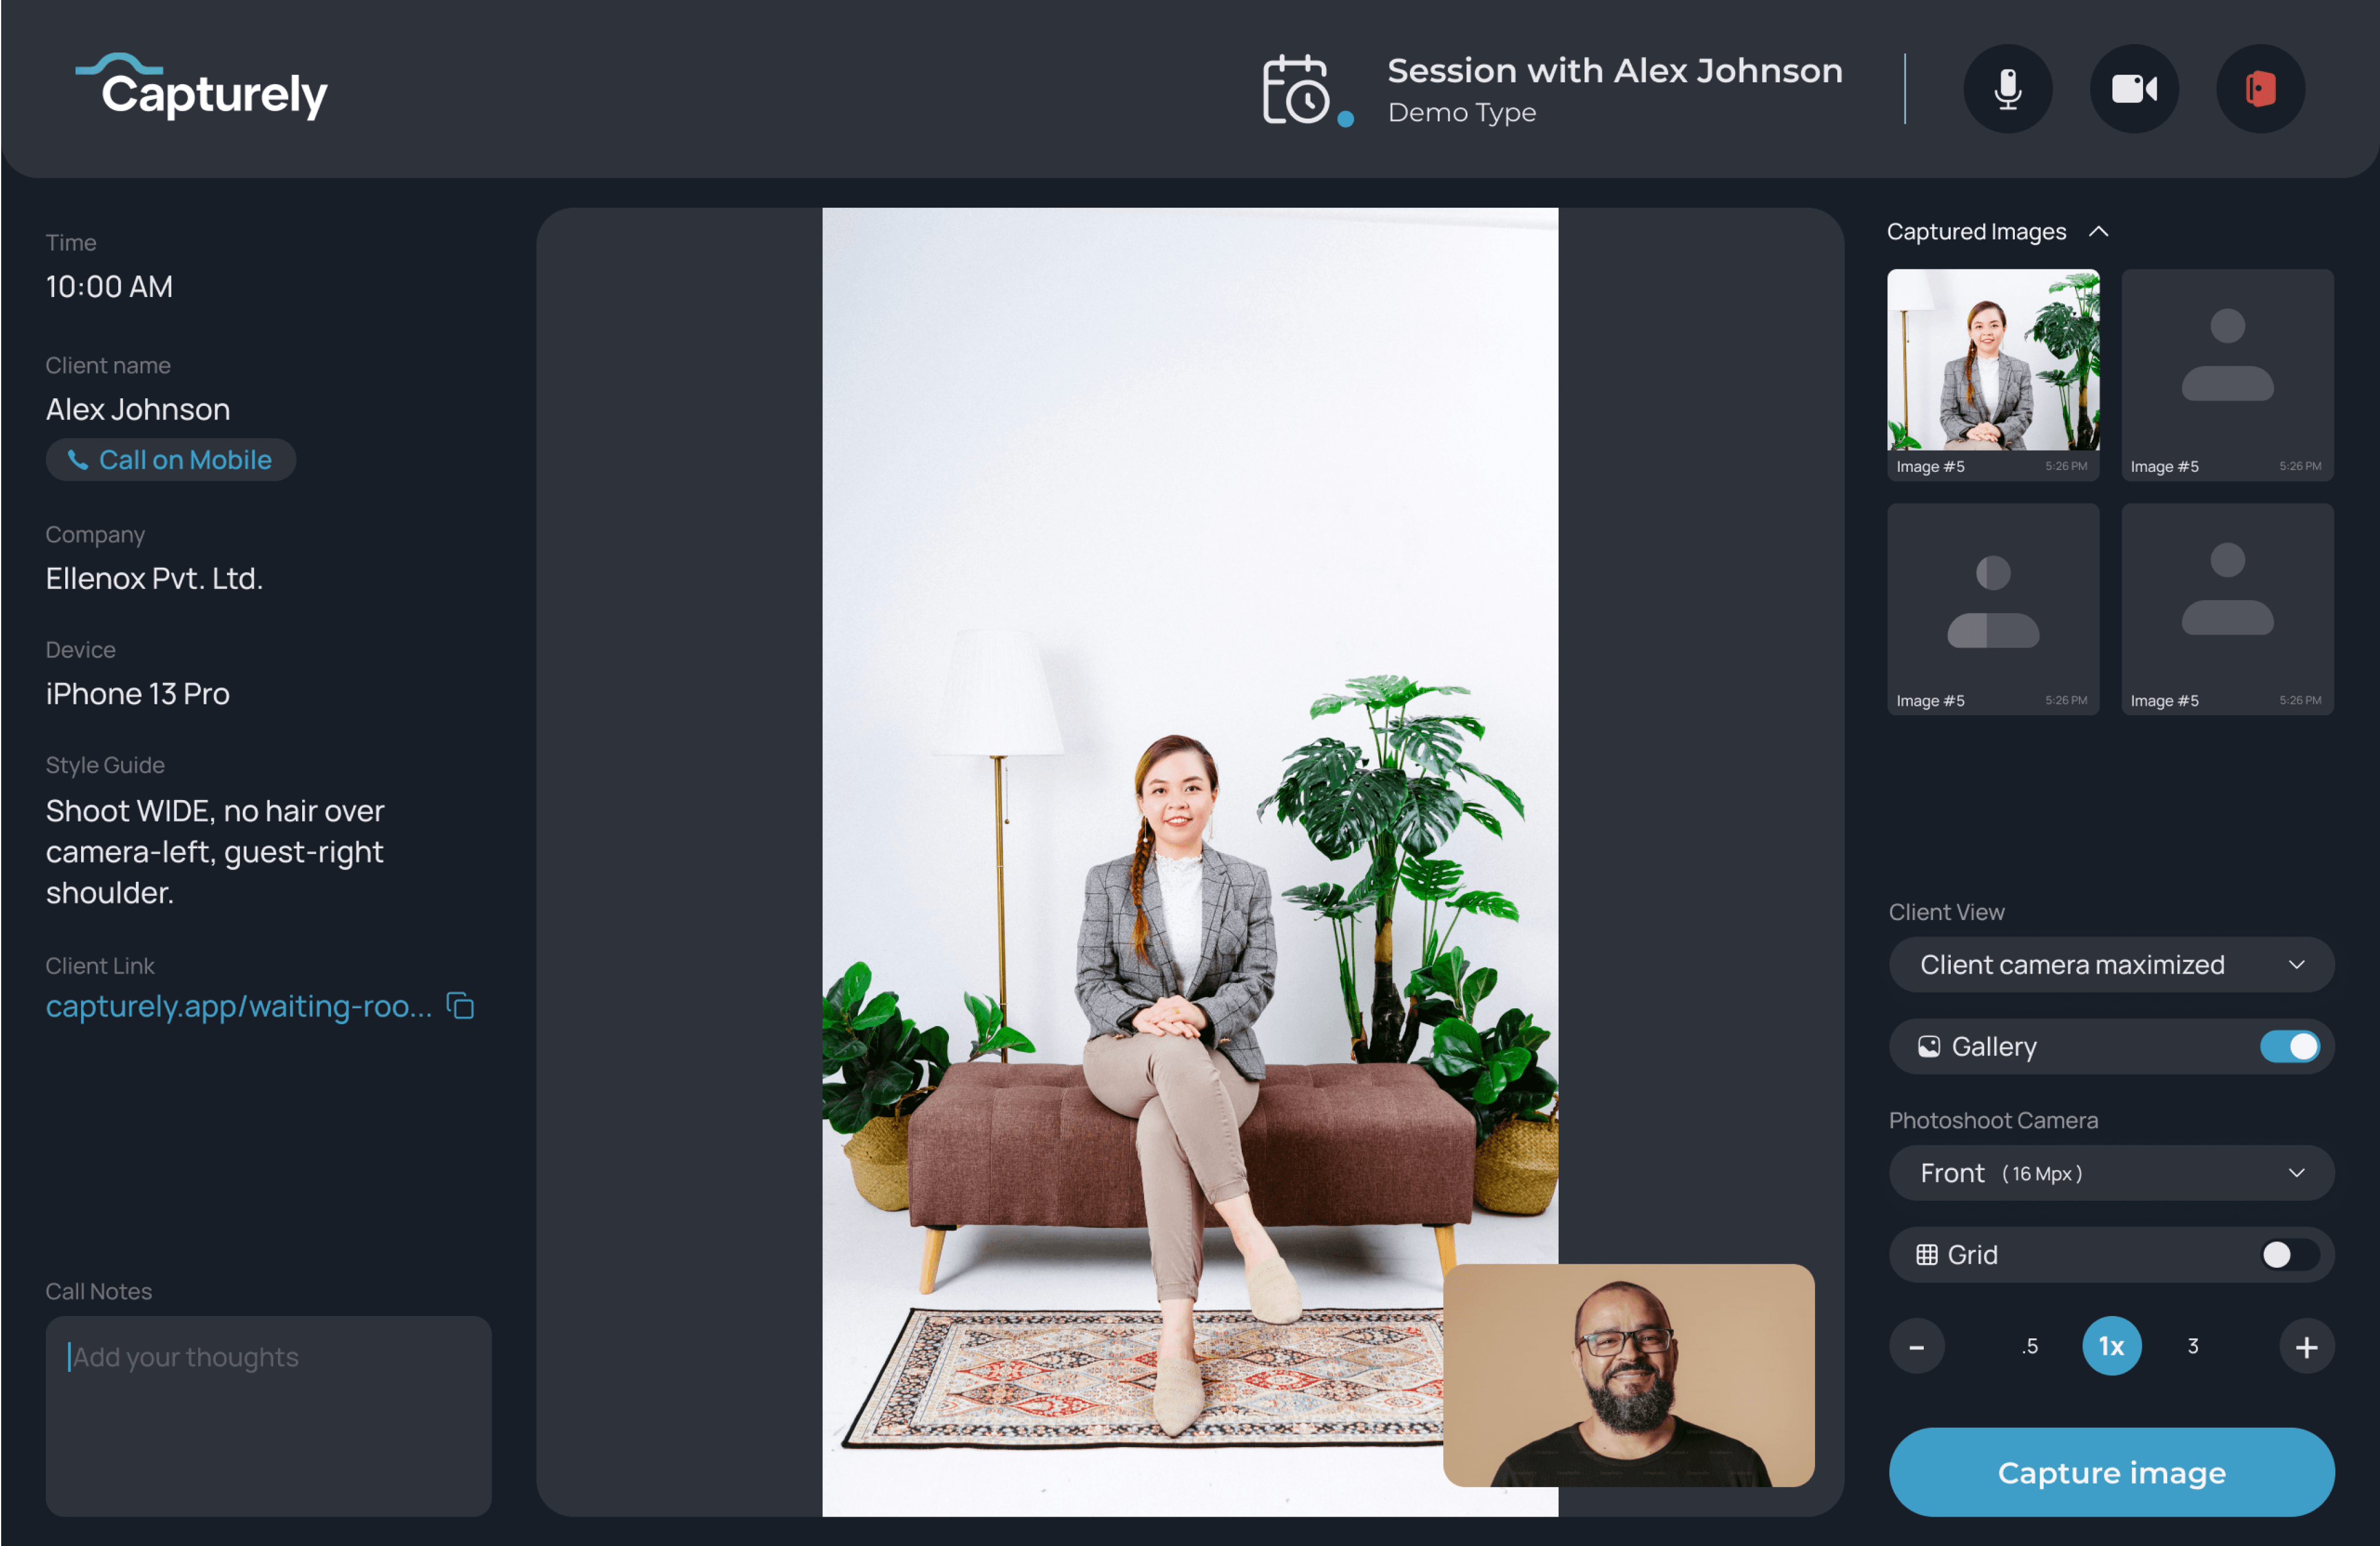Click the session calendar clock icon
The image size is (2380, 1546).
coord(1297,90)
